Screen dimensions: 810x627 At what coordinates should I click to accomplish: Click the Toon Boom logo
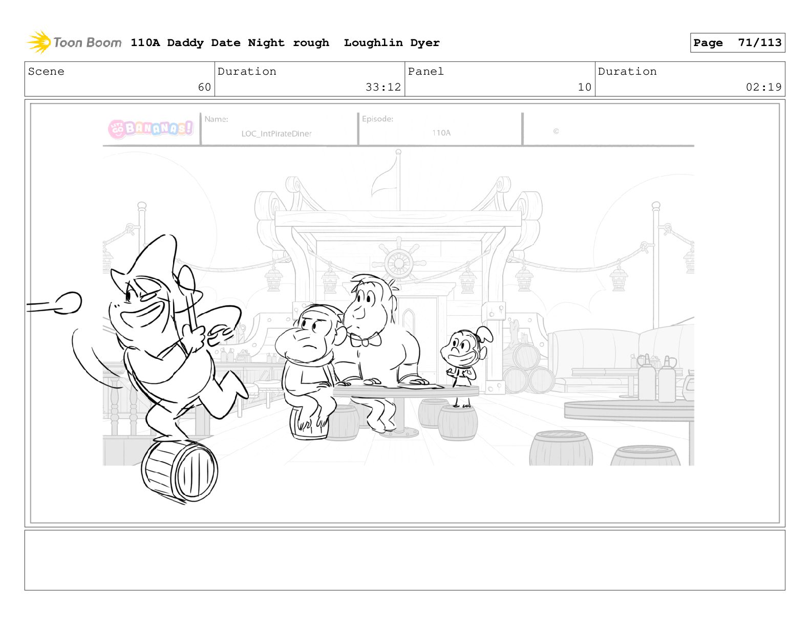tap(74, 42)
